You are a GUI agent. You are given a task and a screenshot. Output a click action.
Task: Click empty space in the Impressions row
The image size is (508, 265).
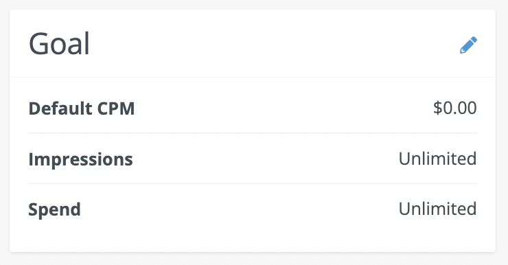click(x=266, y=159)
